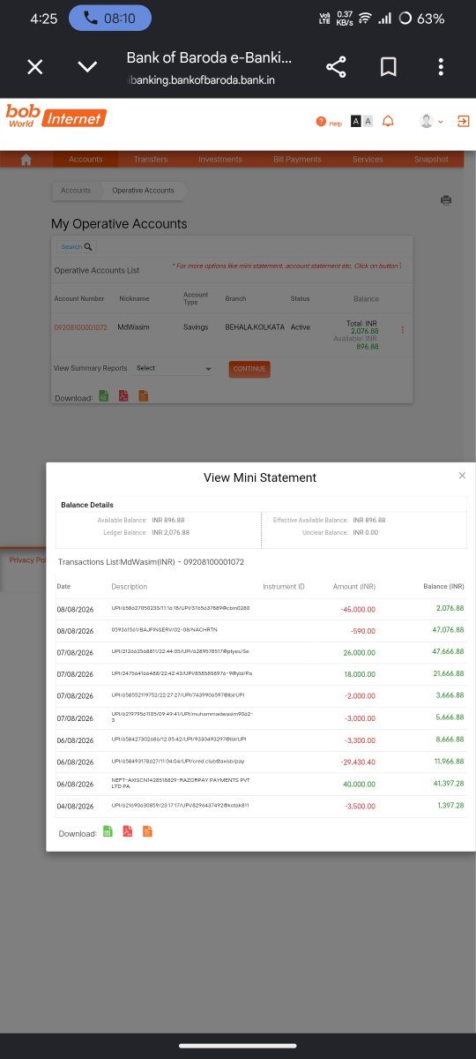Click the 'Instrument ID' column header

284,587
